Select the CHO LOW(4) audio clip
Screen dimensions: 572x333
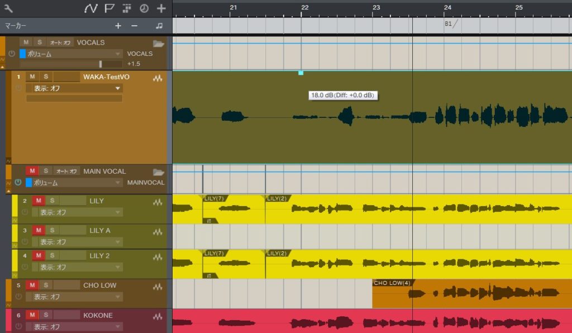(x=472, y=293)
